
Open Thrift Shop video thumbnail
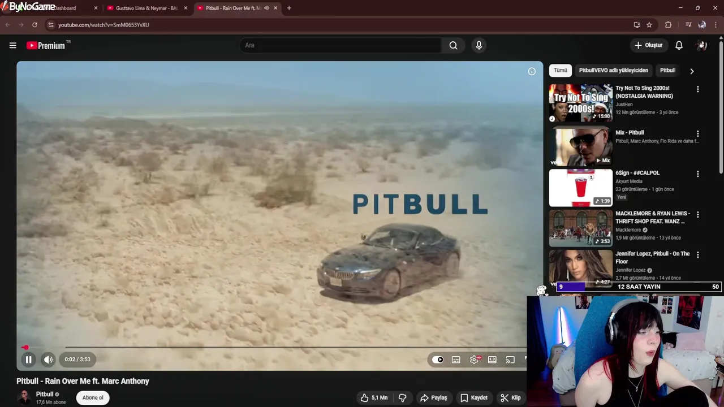coord(580,228)
